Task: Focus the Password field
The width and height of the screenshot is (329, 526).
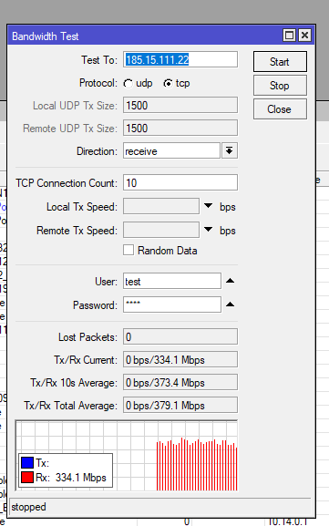Action: tap(172, 304)
